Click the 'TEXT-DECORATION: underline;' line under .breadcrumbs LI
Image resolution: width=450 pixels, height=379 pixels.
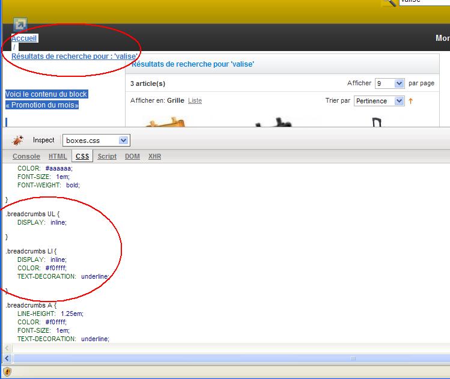point(64,276)
